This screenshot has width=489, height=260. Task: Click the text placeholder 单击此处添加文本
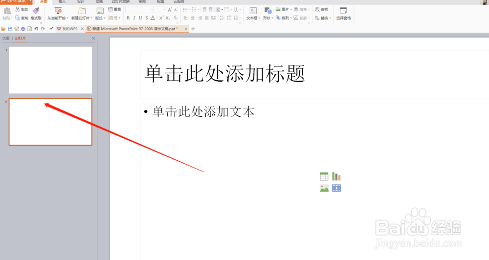pos(203,111)
